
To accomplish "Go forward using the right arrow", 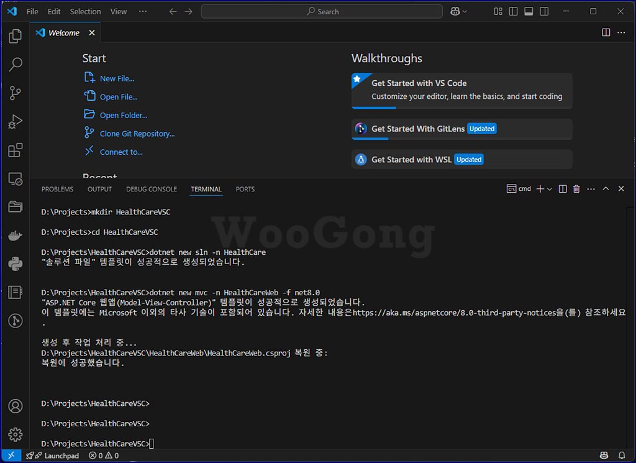I will click(x=189, y=11).
